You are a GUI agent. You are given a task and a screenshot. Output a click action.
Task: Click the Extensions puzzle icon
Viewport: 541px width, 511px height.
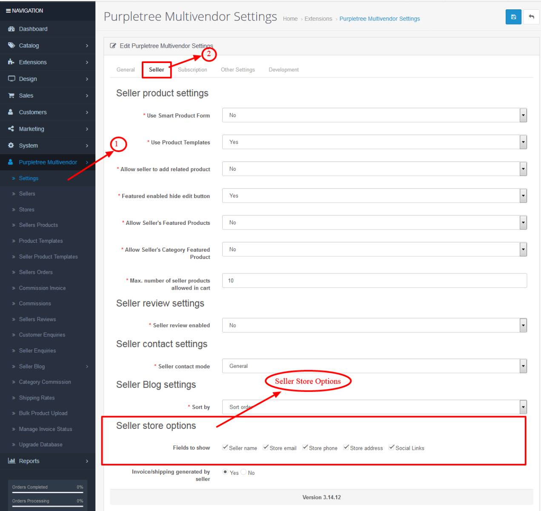point(11,62)
